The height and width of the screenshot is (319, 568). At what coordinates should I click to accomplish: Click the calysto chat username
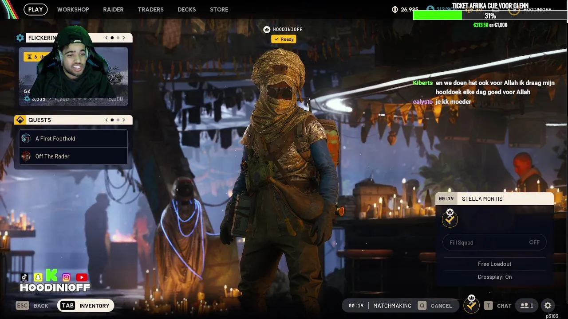(x=422, y=102)
